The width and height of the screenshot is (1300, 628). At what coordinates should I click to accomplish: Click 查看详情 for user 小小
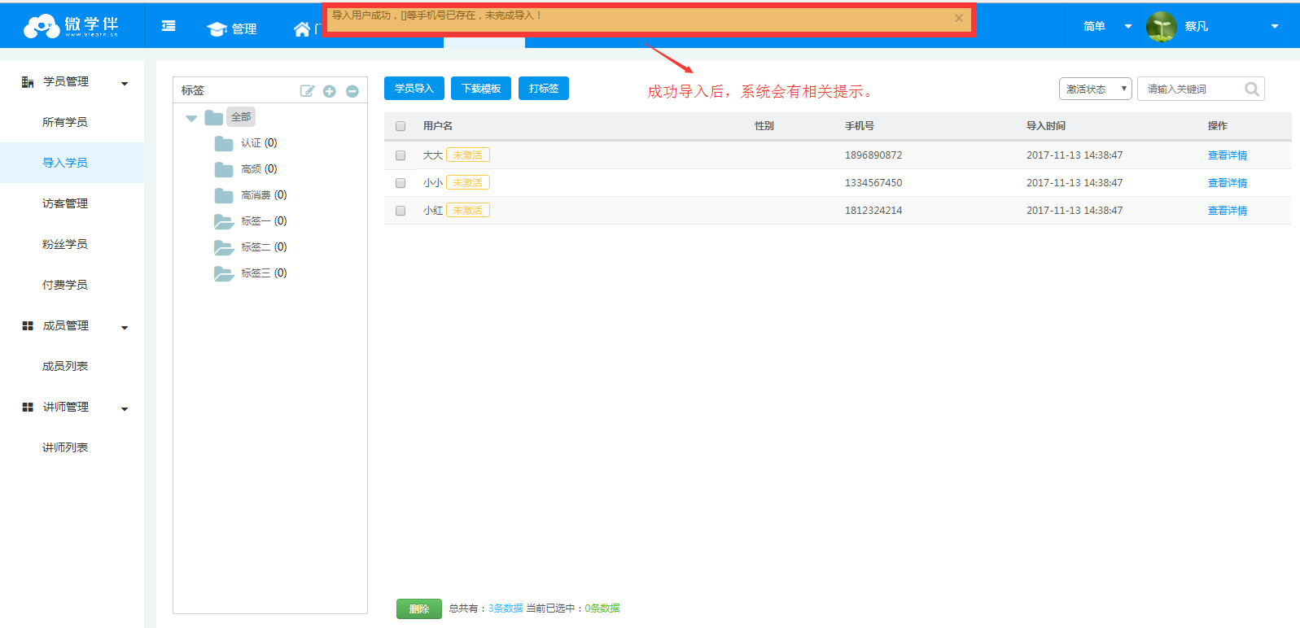pos(1228,183)
